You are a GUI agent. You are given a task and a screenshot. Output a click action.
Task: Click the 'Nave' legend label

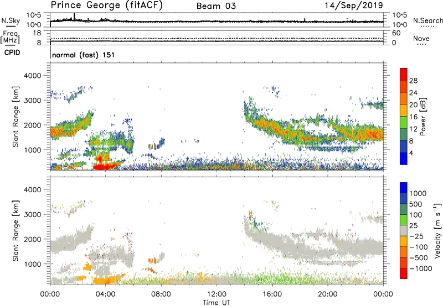tap(421, 39)
